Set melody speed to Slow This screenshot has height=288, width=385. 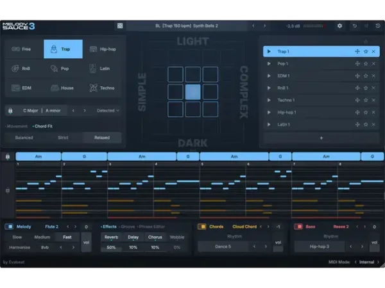click(x=17, y=237)
